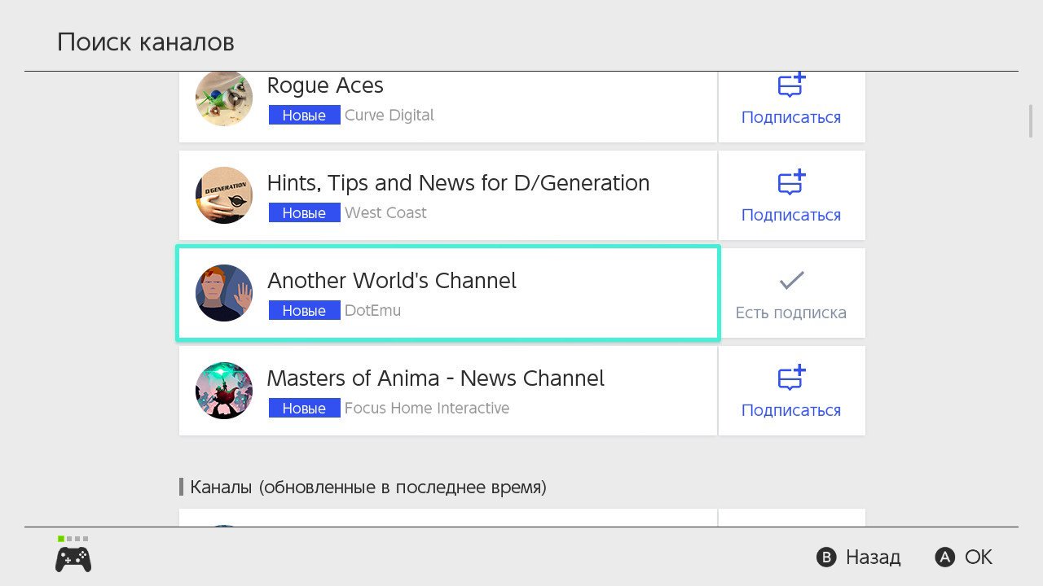The height and width of the screenshot is (586, 1043).
Task: Open the Rogue Aces channel avatar
Action: [224, 98]
